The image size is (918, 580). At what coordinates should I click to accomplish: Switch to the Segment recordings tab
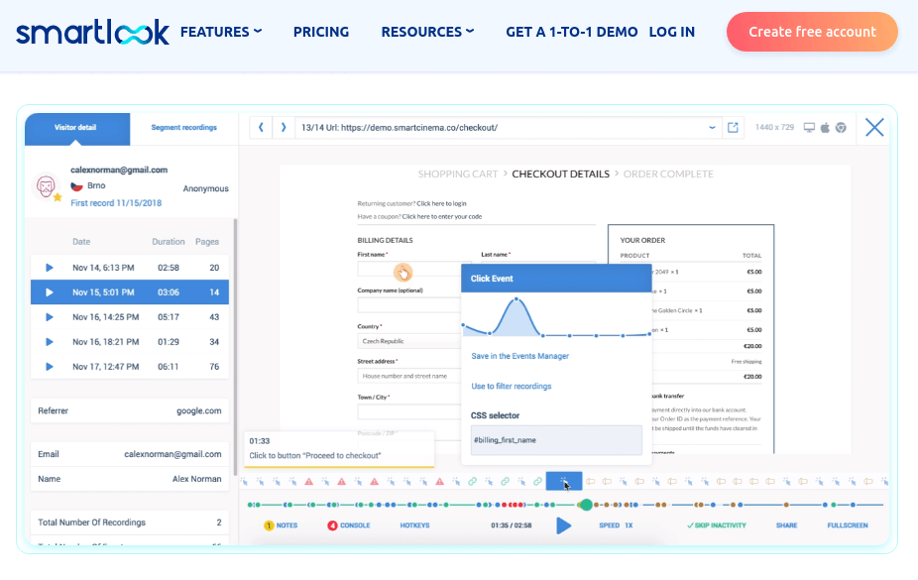183,128
